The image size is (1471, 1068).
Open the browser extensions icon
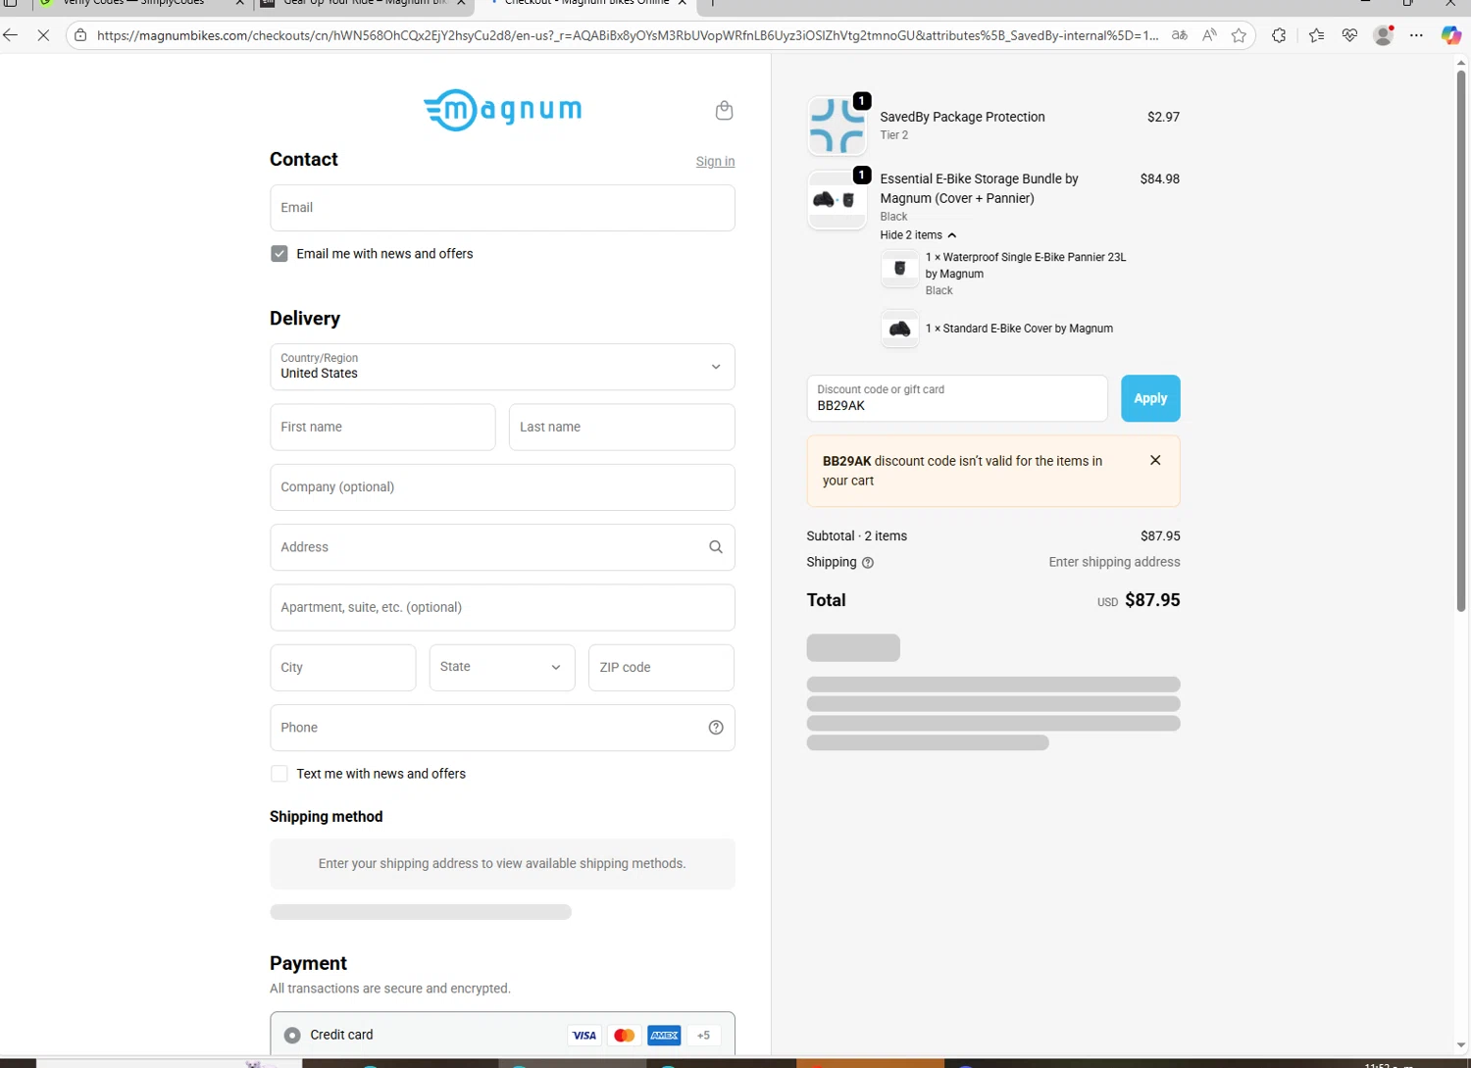pyautogui.click(x=1279, y=35)
